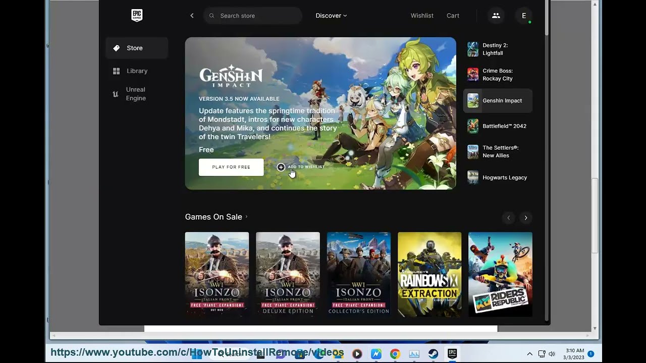Viewport: 646px width, 363px height.
Task: Select Store in the sidebar
Action: (x=137, y=48)
